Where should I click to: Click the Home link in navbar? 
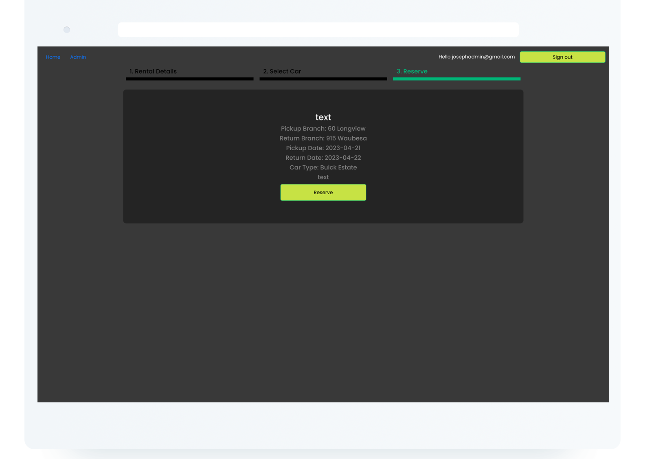53,57
